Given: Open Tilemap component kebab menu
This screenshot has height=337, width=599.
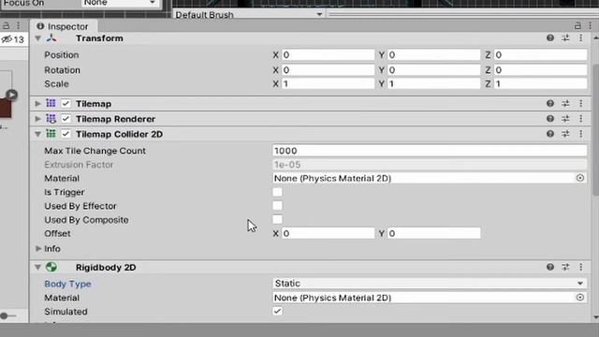Looking at the screenshot, I should pos(581,103).
